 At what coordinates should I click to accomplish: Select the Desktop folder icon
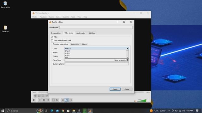pos(5,29)
